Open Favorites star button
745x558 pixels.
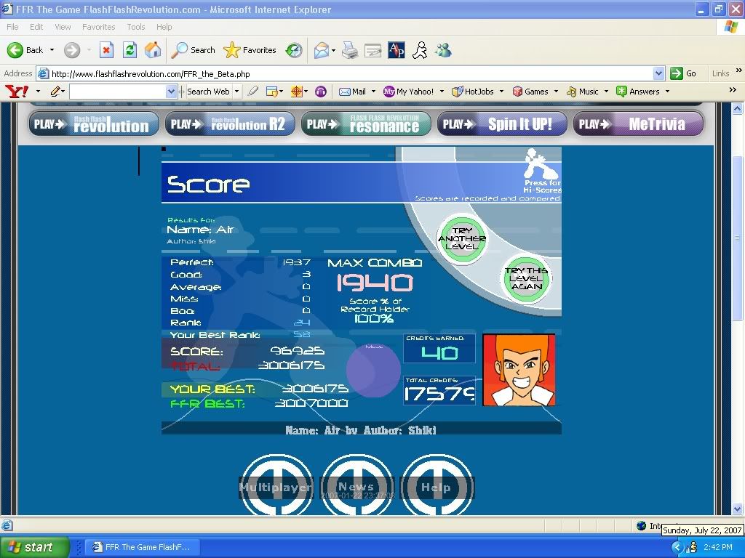tap(250, 50)
